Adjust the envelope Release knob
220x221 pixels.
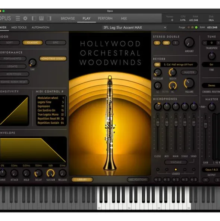63,173
